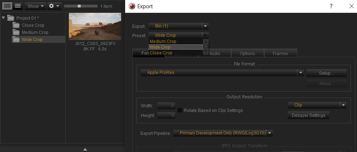Screen dimensions: 357x152
Task: Switch to the Frames tab
Action: (x=280, y=53)
